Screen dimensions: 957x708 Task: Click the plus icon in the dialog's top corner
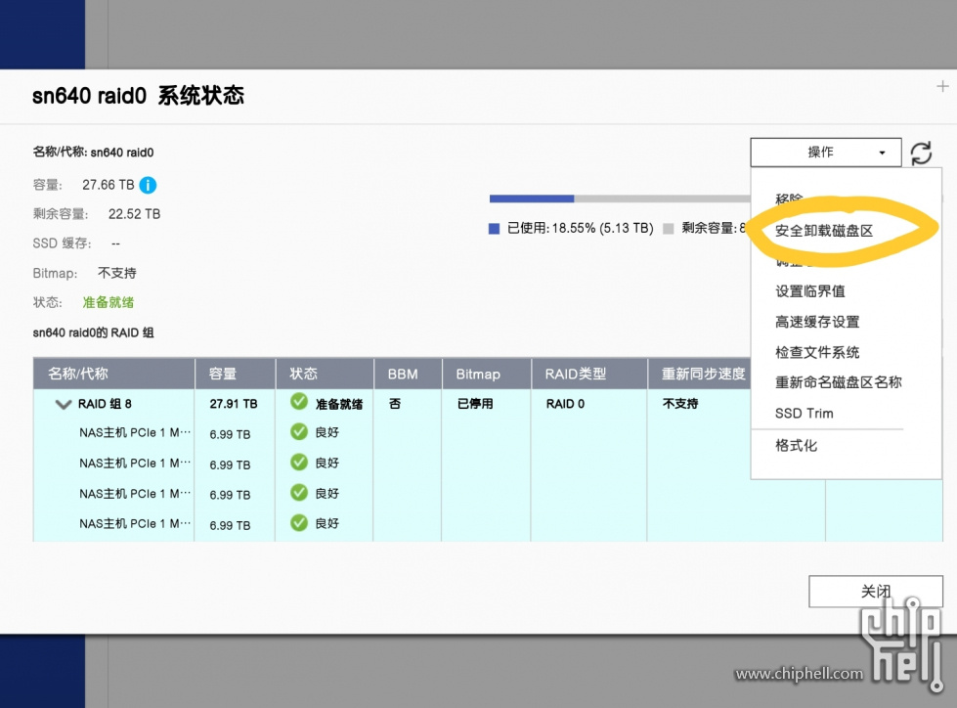pos(942,87)
